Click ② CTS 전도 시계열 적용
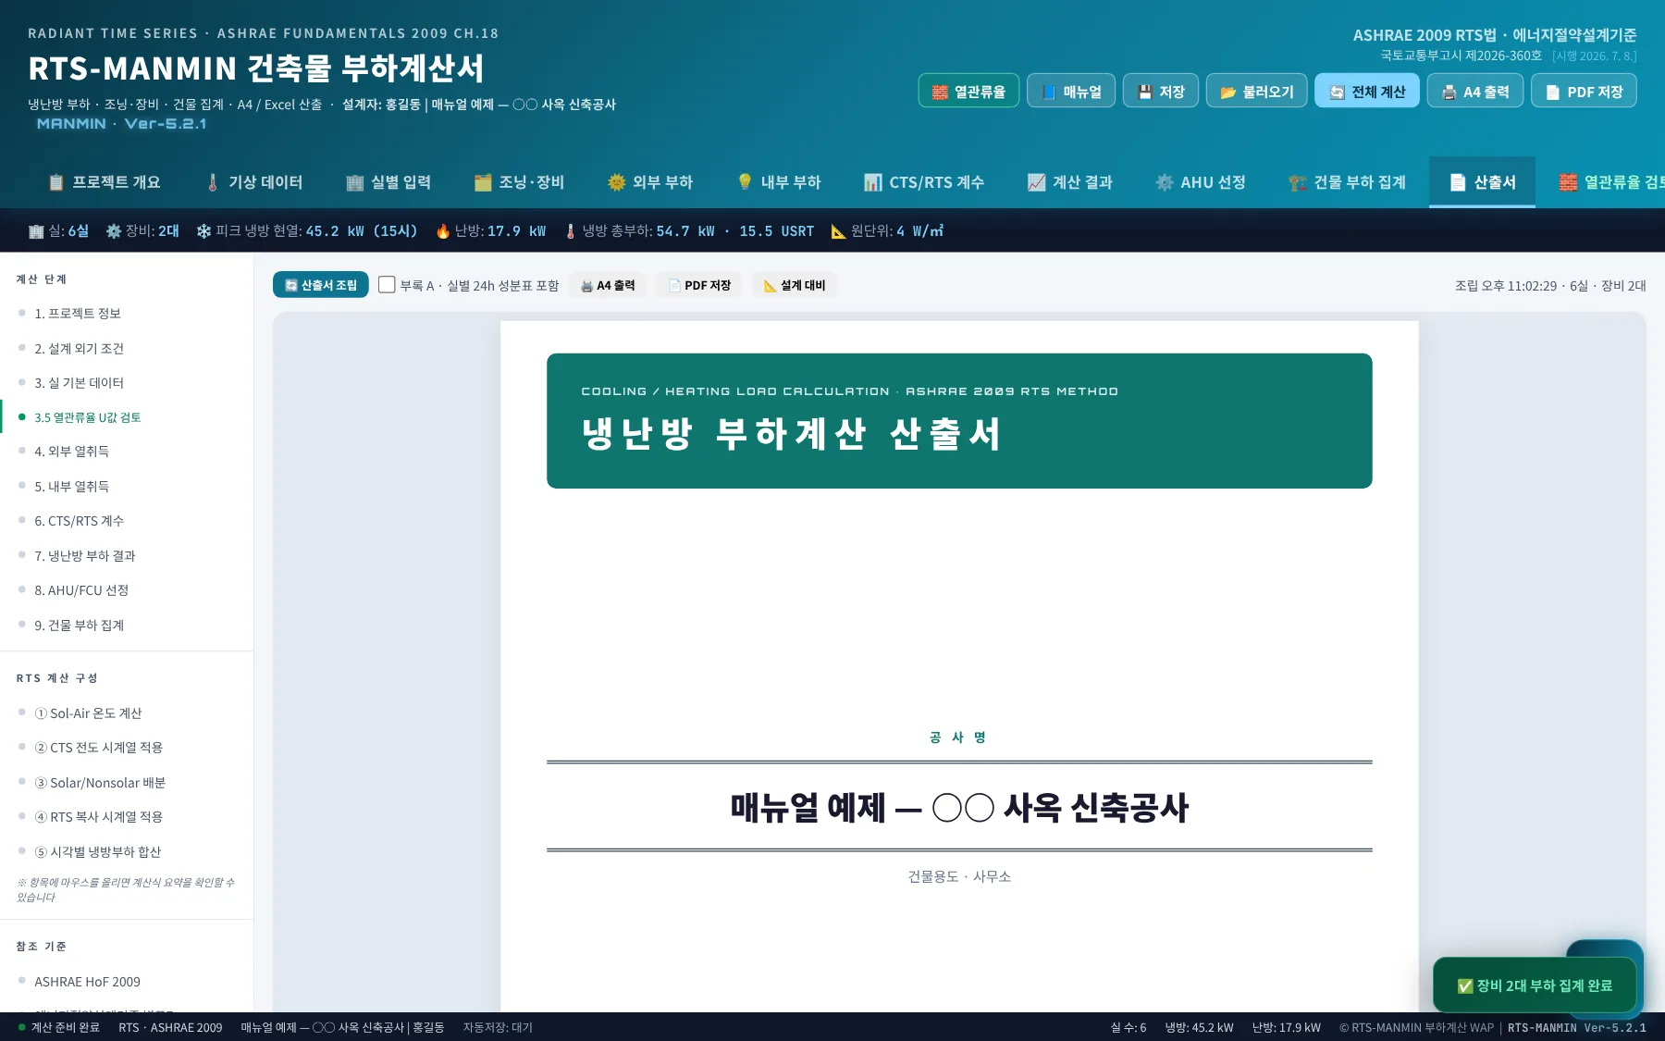1665x1041 pixels. pyautogui.click(x=127, y=748)
